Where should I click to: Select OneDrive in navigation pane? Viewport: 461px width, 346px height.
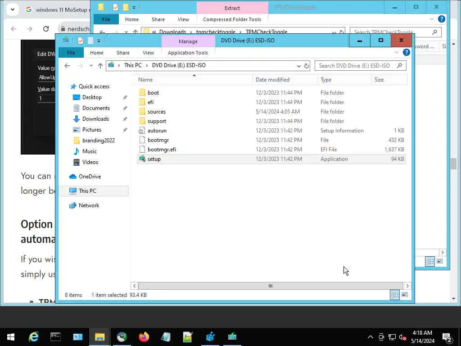click(90, 177)
